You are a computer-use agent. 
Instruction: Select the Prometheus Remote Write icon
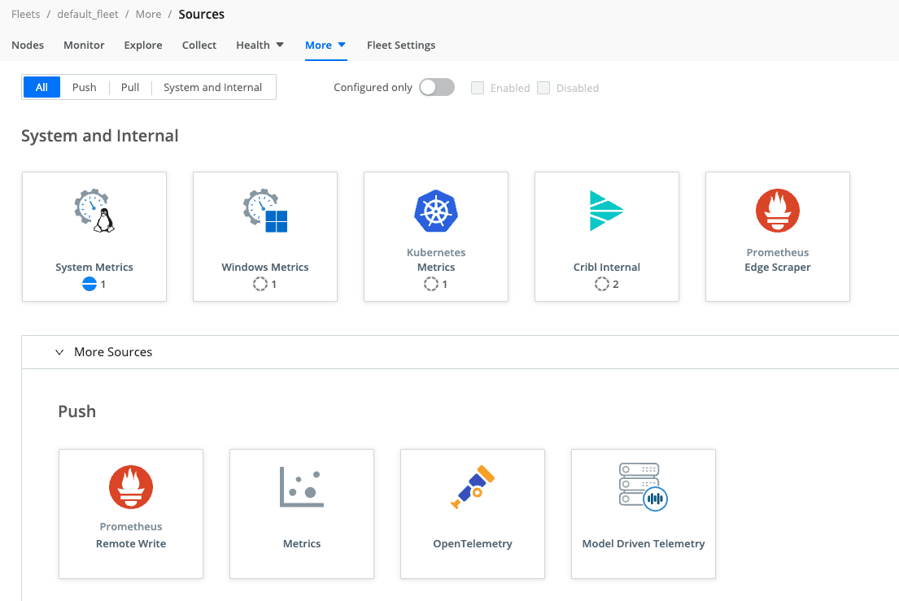pyautogui.click(x=131, y=488)
